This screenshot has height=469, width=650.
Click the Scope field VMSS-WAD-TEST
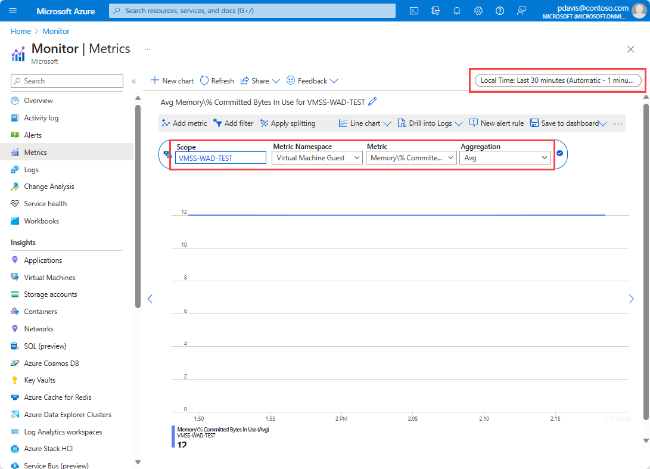tap(220, 158)
